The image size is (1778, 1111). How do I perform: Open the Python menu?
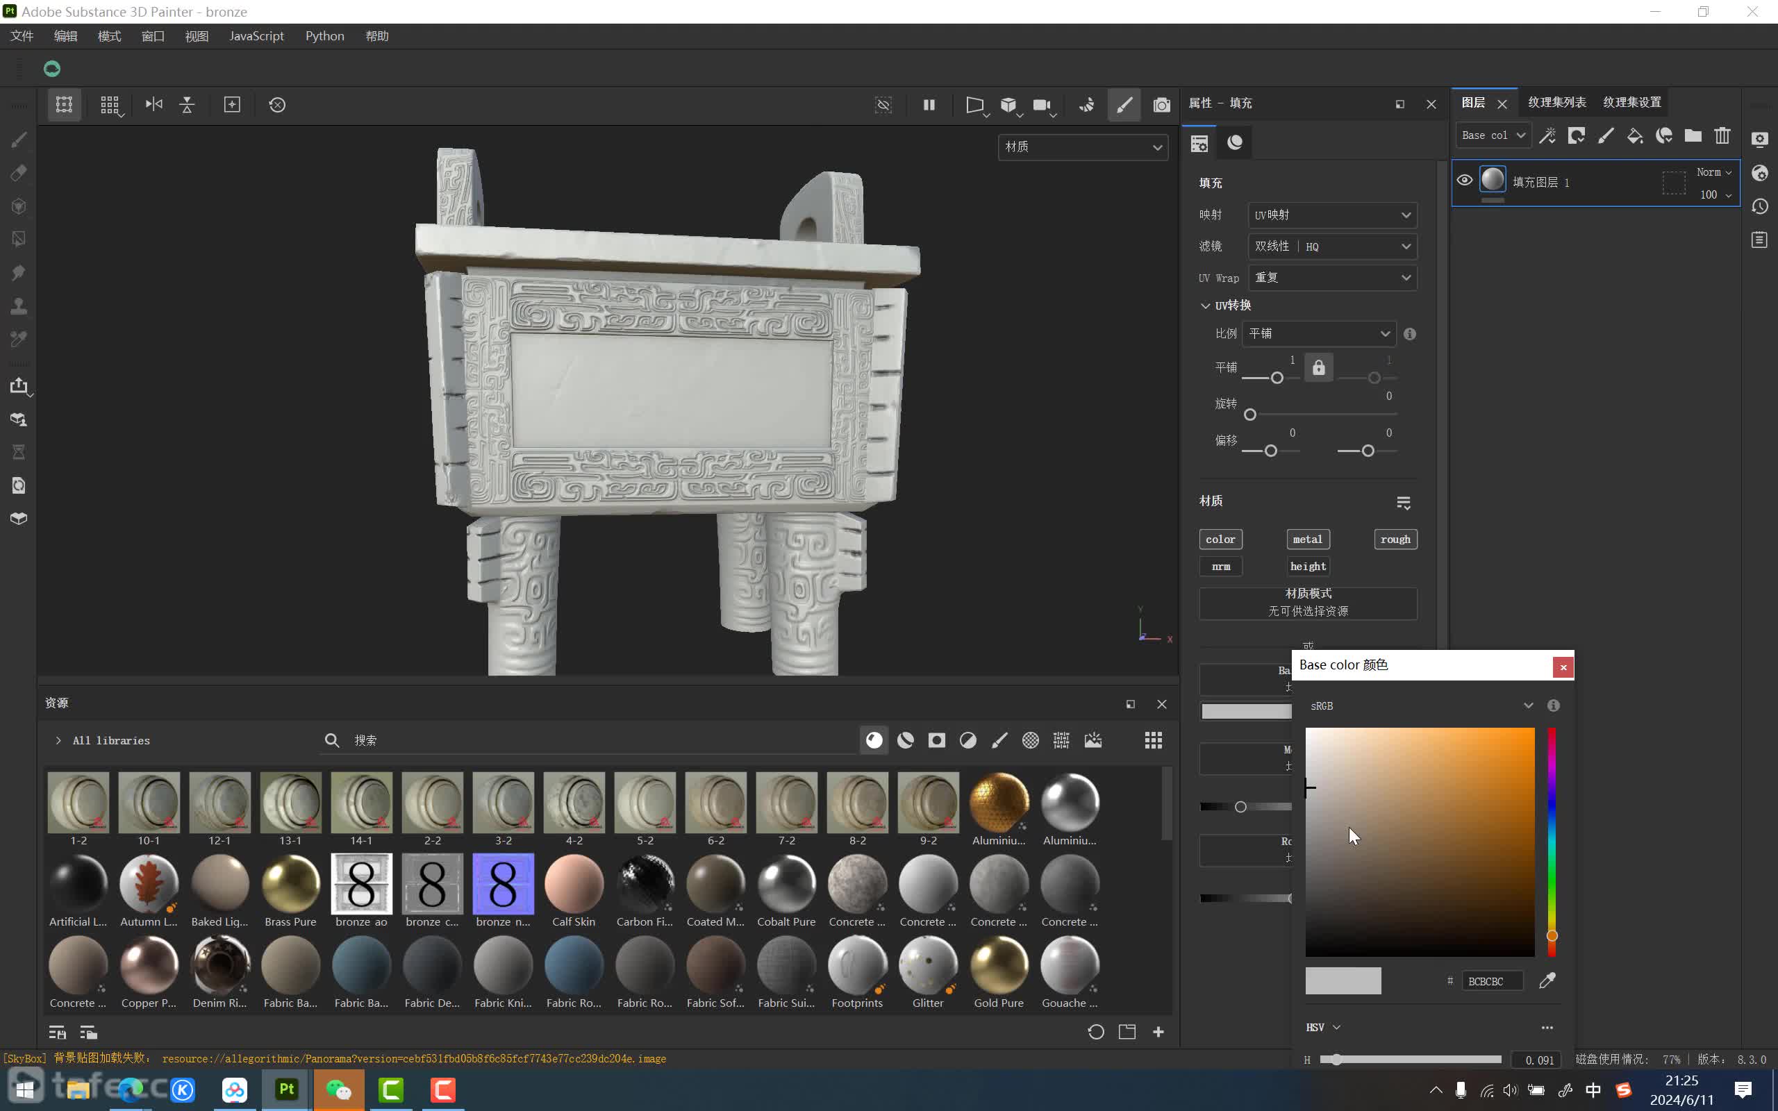click(325, 36)
